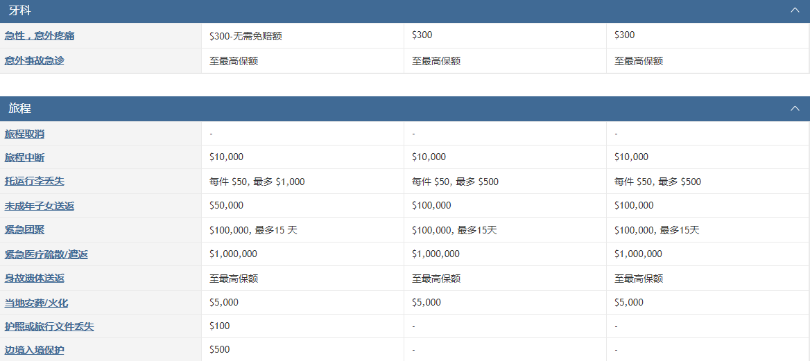Select first $5,000 cell in 当地安葬/火化 row
The image size is (810, 361).
point(303,303)
